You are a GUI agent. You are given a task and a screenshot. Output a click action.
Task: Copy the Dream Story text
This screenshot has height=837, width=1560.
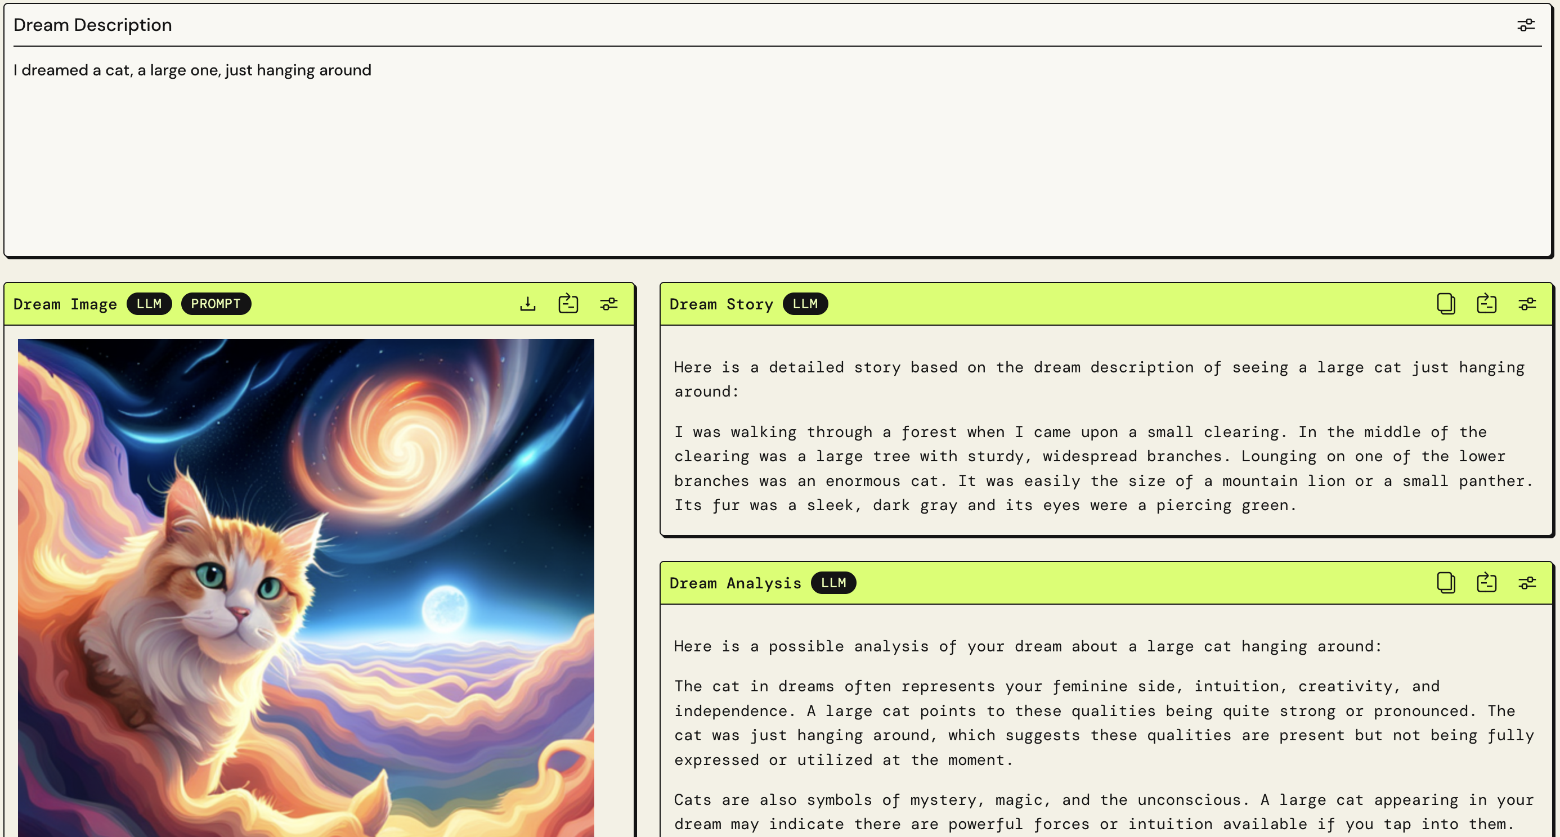1446,304
